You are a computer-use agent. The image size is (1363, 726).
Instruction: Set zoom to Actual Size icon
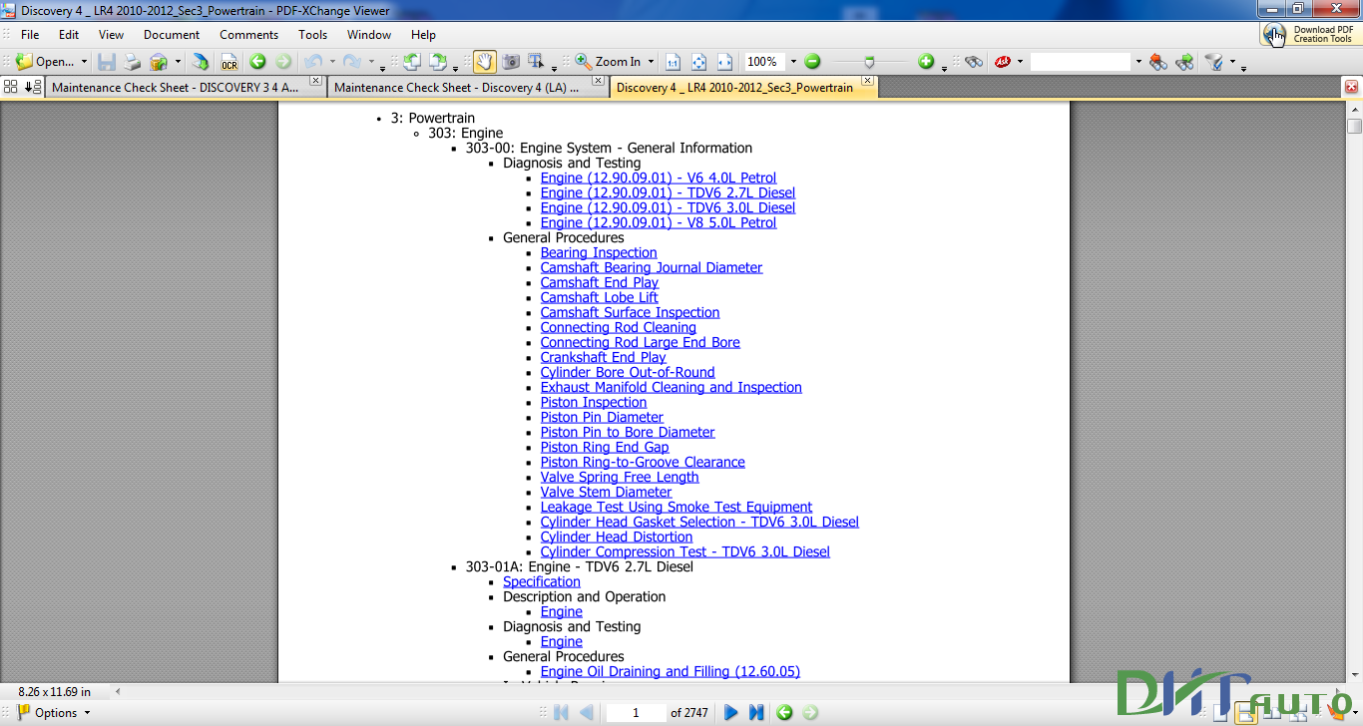pyautogui.click(x=674, y=62)
